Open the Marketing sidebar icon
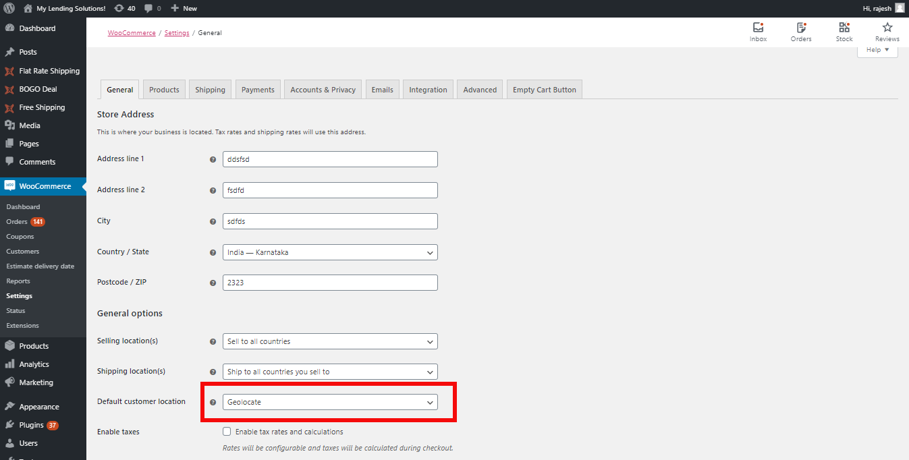 coord(9,382)
